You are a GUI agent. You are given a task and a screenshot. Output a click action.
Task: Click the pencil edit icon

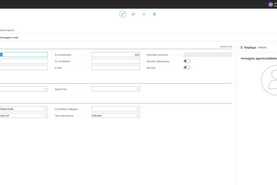click(x=123, y=14)
